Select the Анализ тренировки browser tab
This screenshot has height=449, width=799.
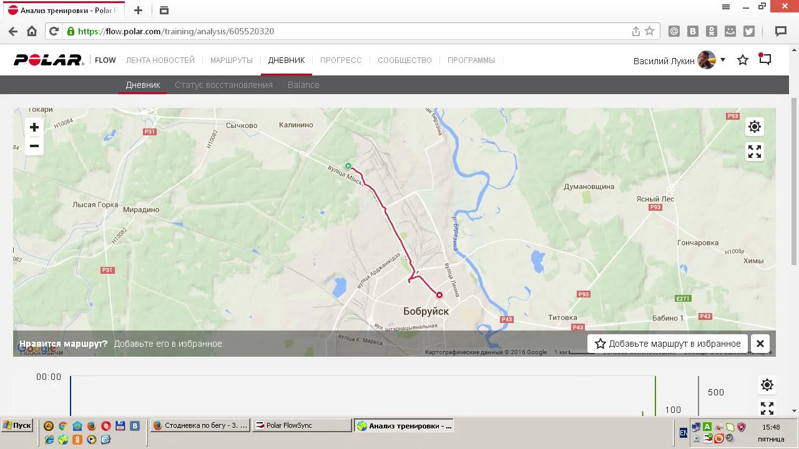point(62,11)
